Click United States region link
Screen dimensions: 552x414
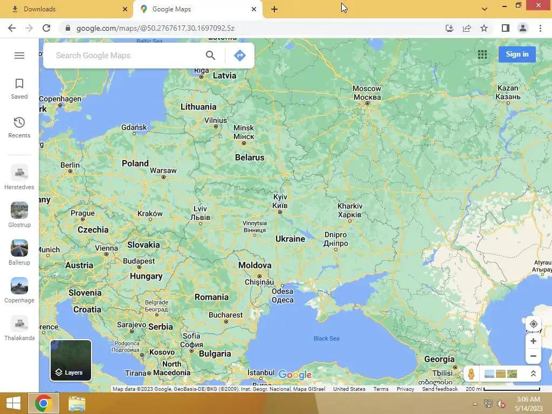(349, 389)
